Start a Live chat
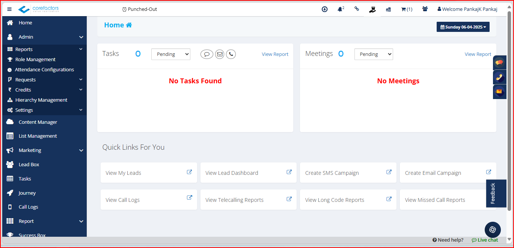Screen dimensions: 514x248 [x=485, y=240]
